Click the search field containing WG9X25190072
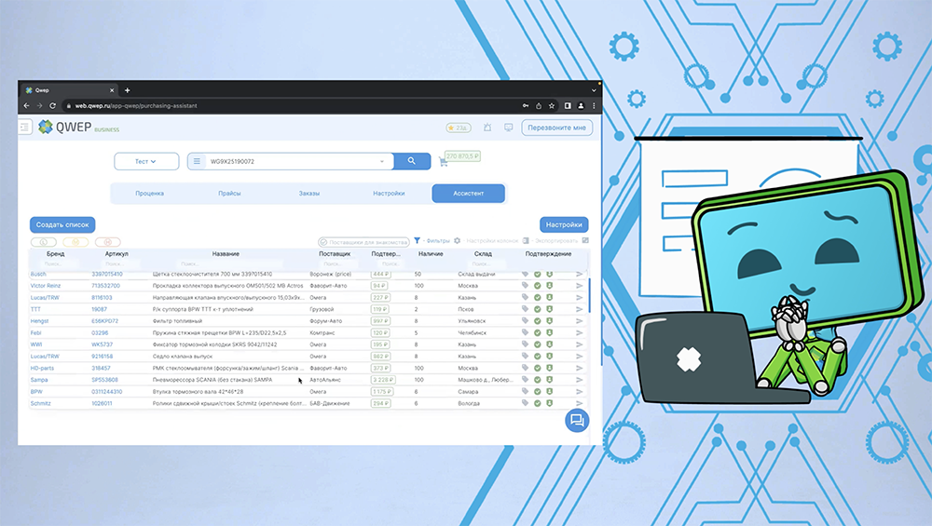 coord(291,161)
